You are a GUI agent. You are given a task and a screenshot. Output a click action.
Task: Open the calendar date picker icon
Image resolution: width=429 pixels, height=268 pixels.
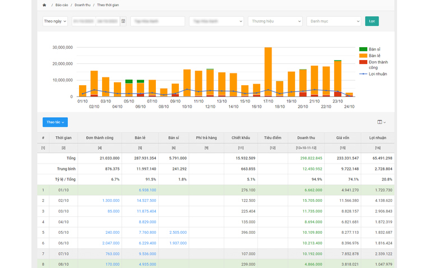[x=123, y=21]
